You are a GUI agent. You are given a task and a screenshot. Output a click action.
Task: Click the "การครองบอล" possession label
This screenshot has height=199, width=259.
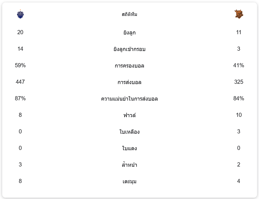pyautogui.click(x=129, y=66)
